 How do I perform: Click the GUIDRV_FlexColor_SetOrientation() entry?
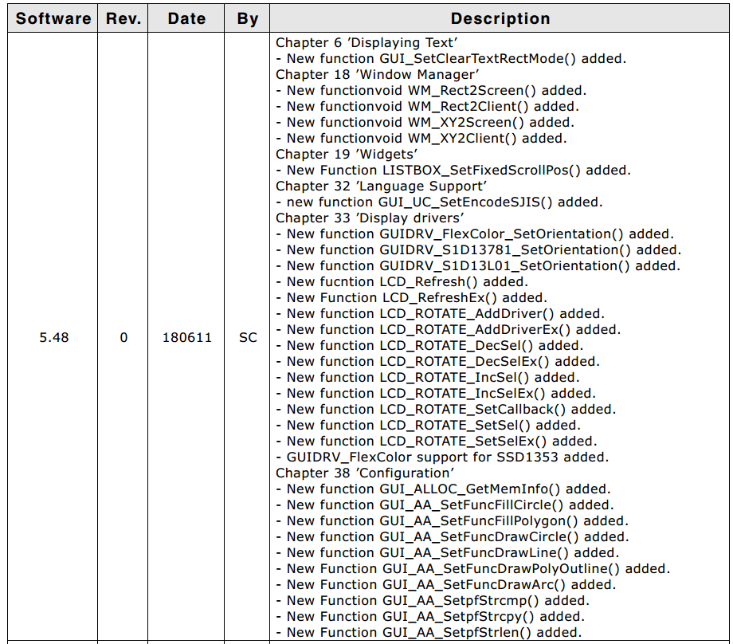click(475, 234)
